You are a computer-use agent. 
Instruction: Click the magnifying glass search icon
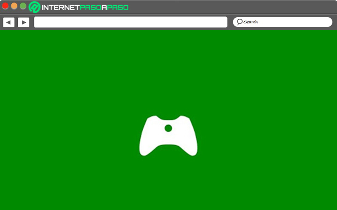239,22
